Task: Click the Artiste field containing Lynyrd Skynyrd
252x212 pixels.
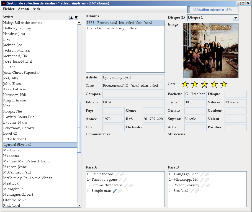Action: (x=133, y=78)
